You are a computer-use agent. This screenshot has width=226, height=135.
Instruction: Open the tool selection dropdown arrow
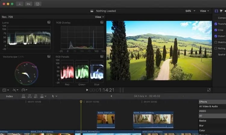[x=56, y=96]
